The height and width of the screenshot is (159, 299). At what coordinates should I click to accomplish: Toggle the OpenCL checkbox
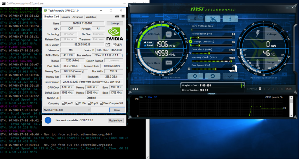tap(63, 103)
